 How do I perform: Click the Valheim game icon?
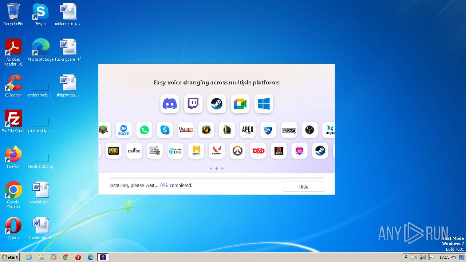[x=186, y=130]
